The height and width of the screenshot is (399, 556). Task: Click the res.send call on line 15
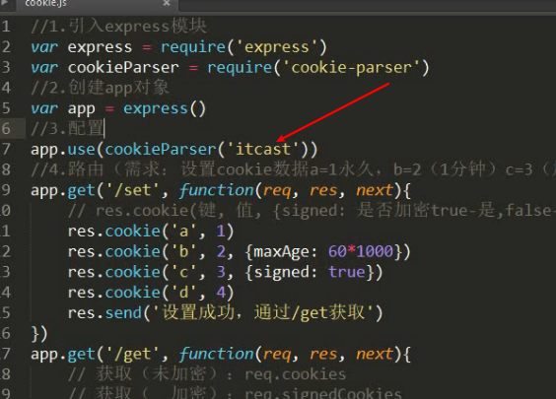click(x=225, y=313)
